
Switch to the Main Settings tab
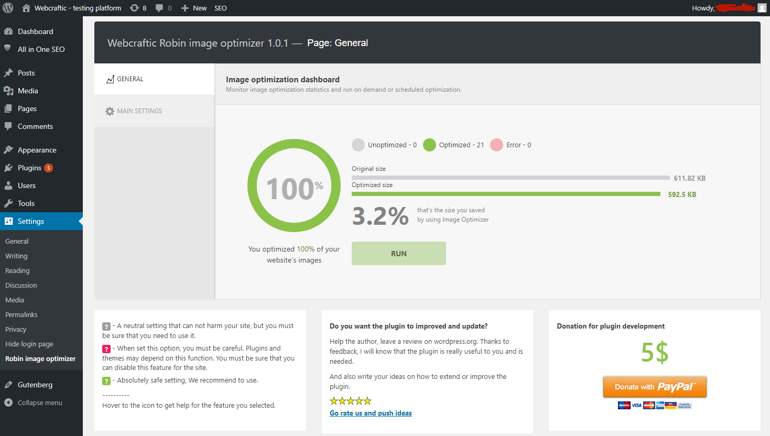(139, 111)
